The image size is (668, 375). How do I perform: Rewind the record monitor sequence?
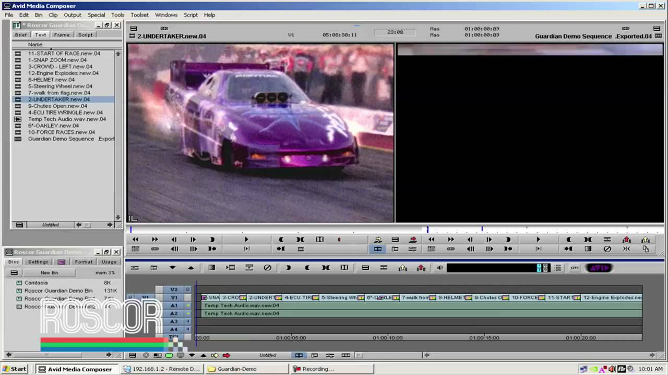tap(432, 240)
